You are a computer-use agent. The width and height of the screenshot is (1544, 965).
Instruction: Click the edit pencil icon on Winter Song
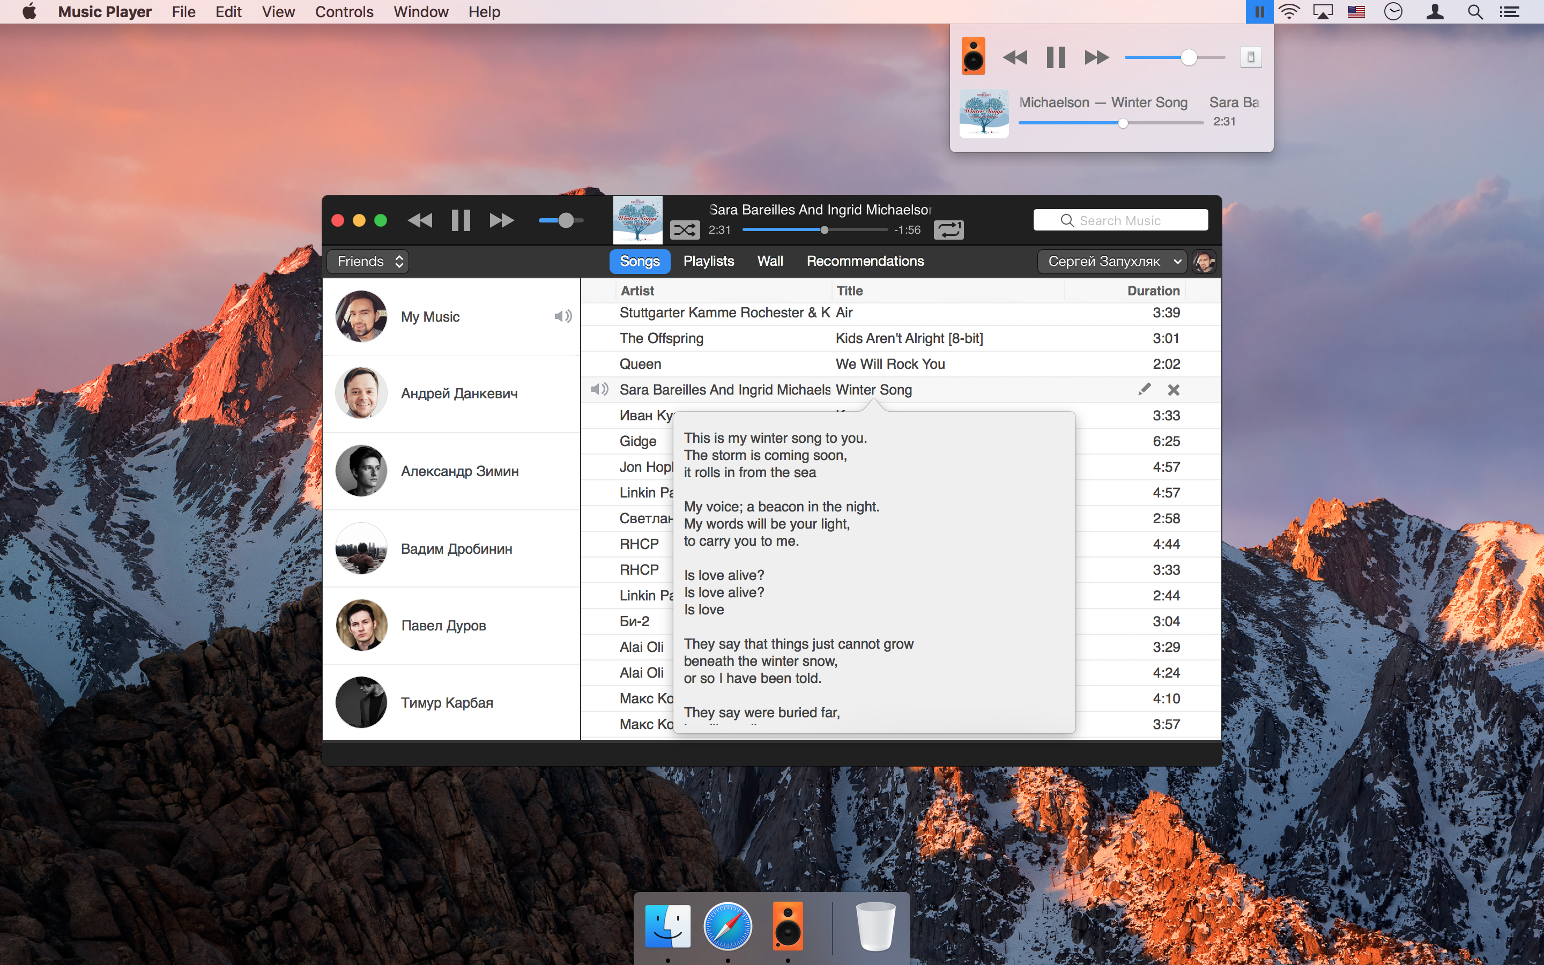coord(1144,389)
